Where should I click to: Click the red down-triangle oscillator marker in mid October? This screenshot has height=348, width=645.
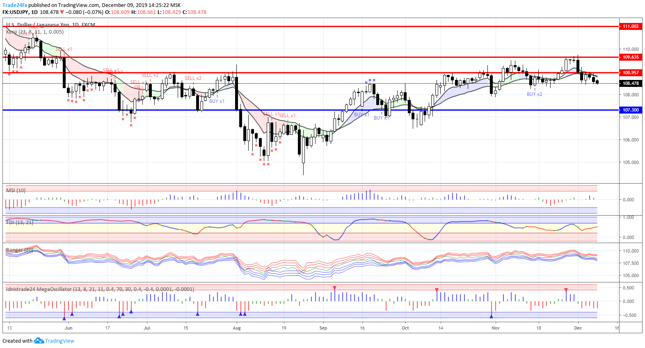[x=437, y=290]
